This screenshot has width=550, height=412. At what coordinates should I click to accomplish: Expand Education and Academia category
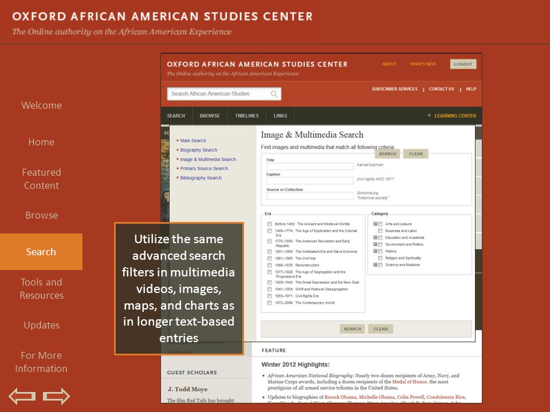[375, 237]
